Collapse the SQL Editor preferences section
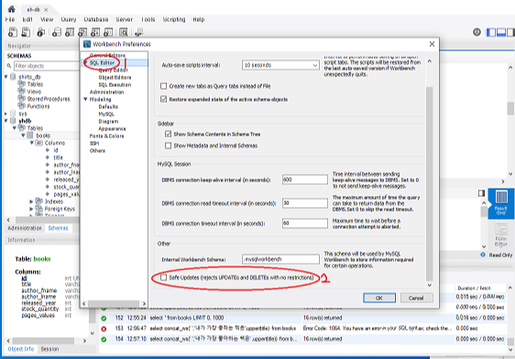The image size is (515, 359). point(86,62)
